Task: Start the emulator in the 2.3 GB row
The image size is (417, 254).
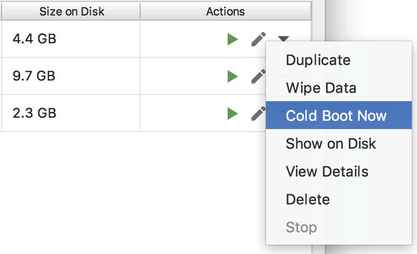Action: pyautogui.click(x=232, y=113)
